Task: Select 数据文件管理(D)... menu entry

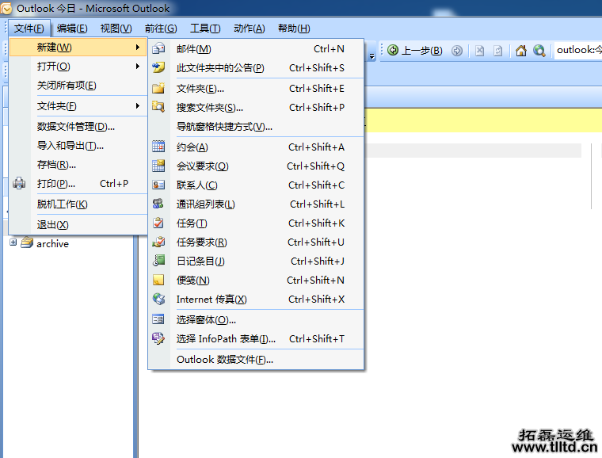Action: click(78, 126)
